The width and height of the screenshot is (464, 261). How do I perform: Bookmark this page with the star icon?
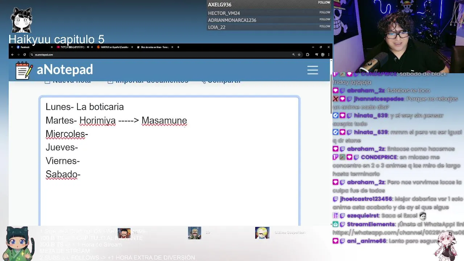(299, 55)
